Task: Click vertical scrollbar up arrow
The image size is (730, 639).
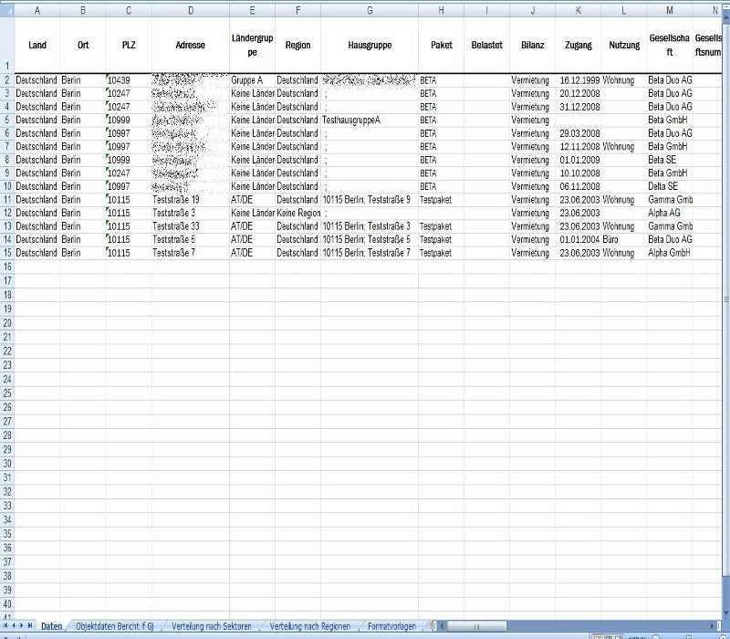Action: pos(725,17)
